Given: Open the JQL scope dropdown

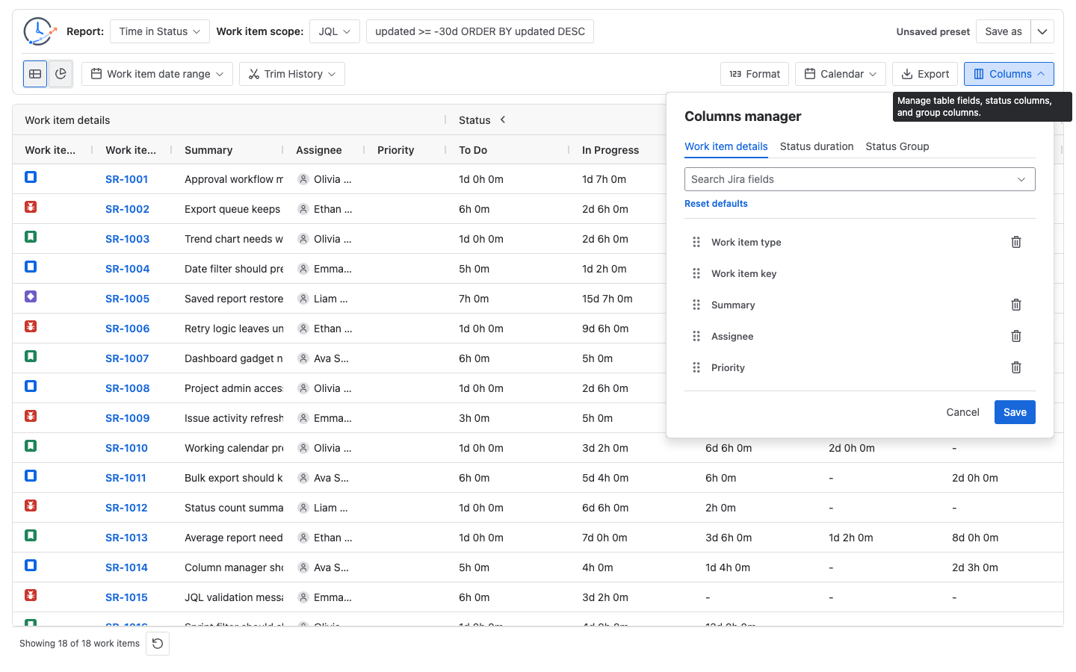Looking at the screenshot, I should pyautogui.click(x=335, y=31).
